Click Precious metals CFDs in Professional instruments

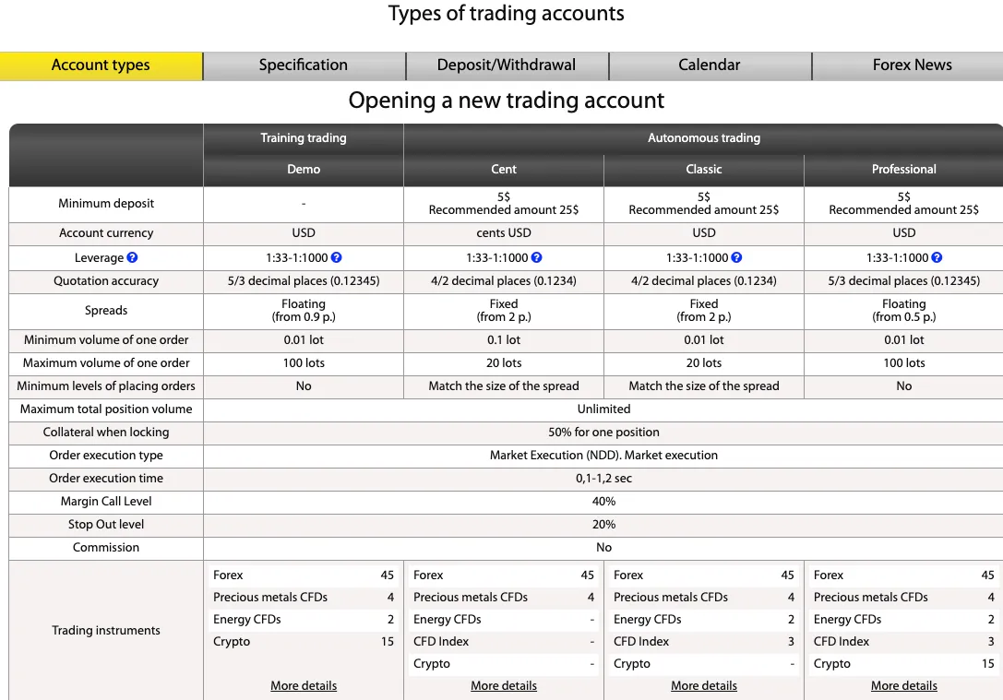pos(904,597)
